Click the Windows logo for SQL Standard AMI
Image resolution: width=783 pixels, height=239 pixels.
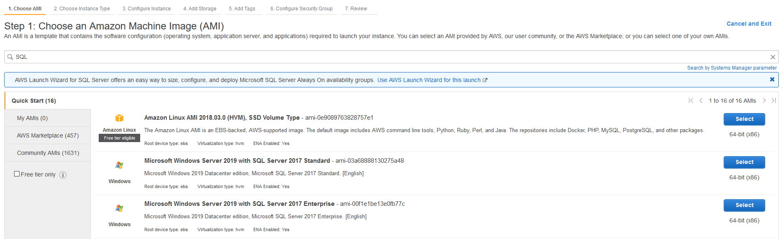[x=119, y=165]
